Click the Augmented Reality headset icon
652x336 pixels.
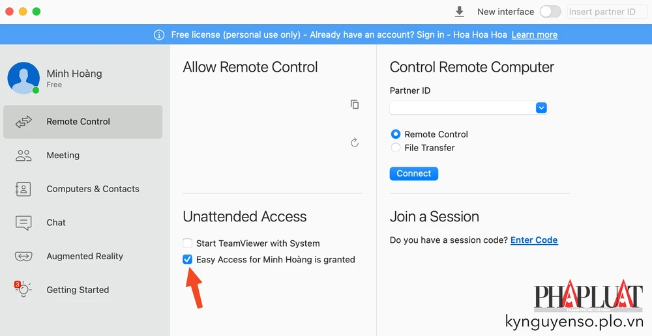click(x=23, y=257)
